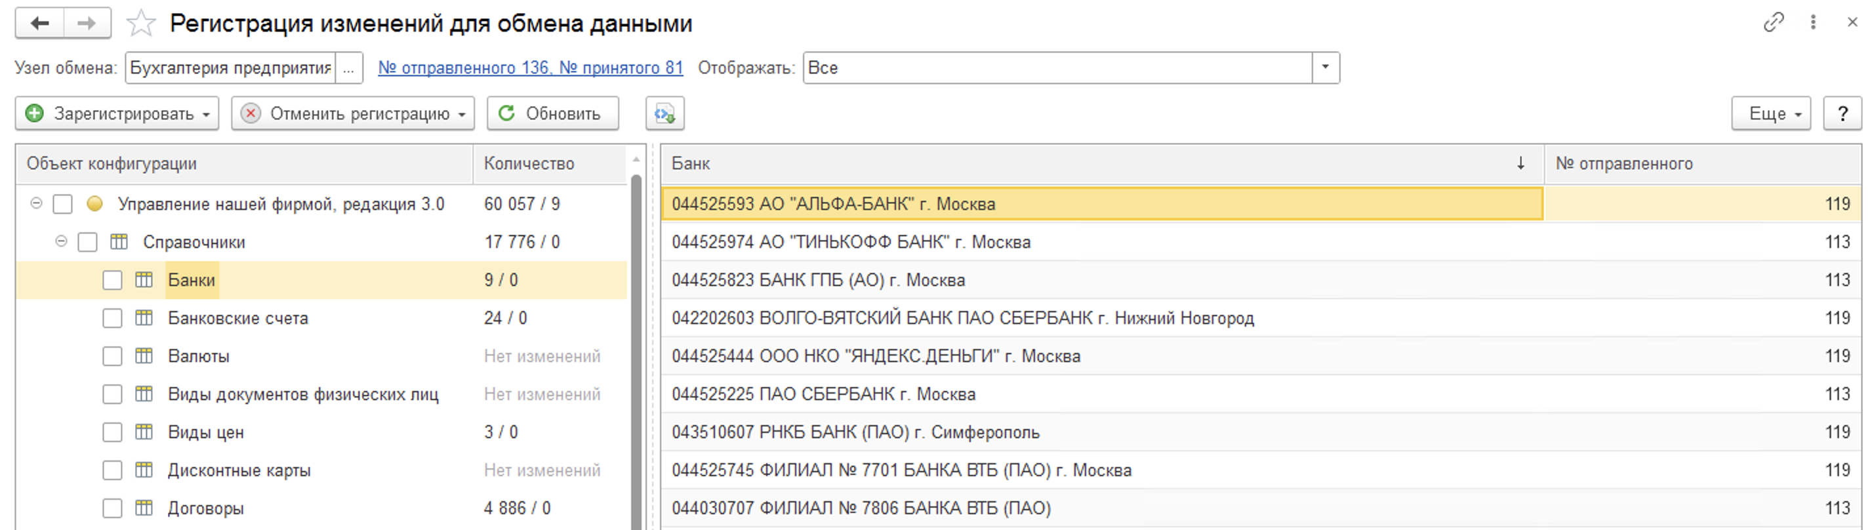Tick the Справочники checkbox
The height and width of the screenshot is (530, 1876).
(x=87, y=243)
